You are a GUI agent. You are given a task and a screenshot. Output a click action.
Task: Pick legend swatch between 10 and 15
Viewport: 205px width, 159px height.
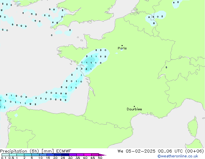click(x=43, y=155)
